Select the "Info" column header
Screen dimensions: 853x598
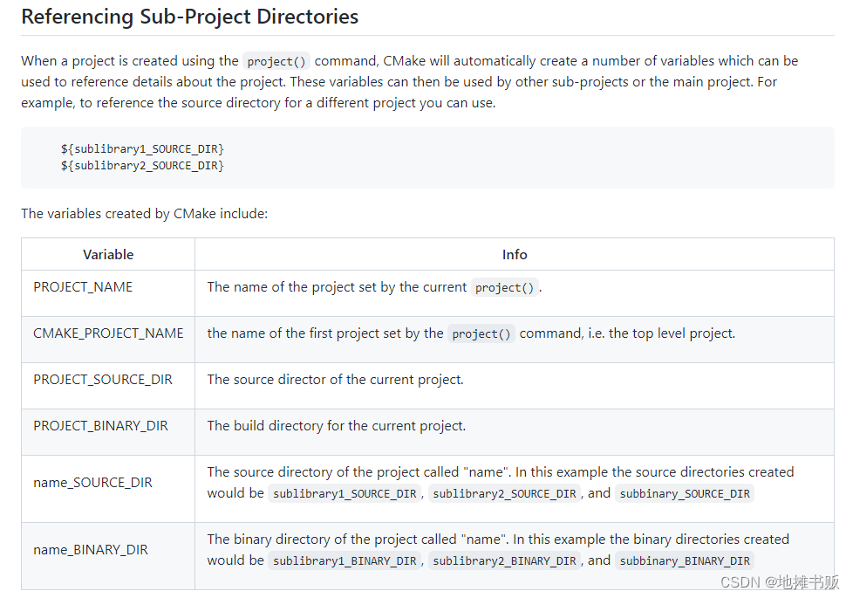pos(515,255)
